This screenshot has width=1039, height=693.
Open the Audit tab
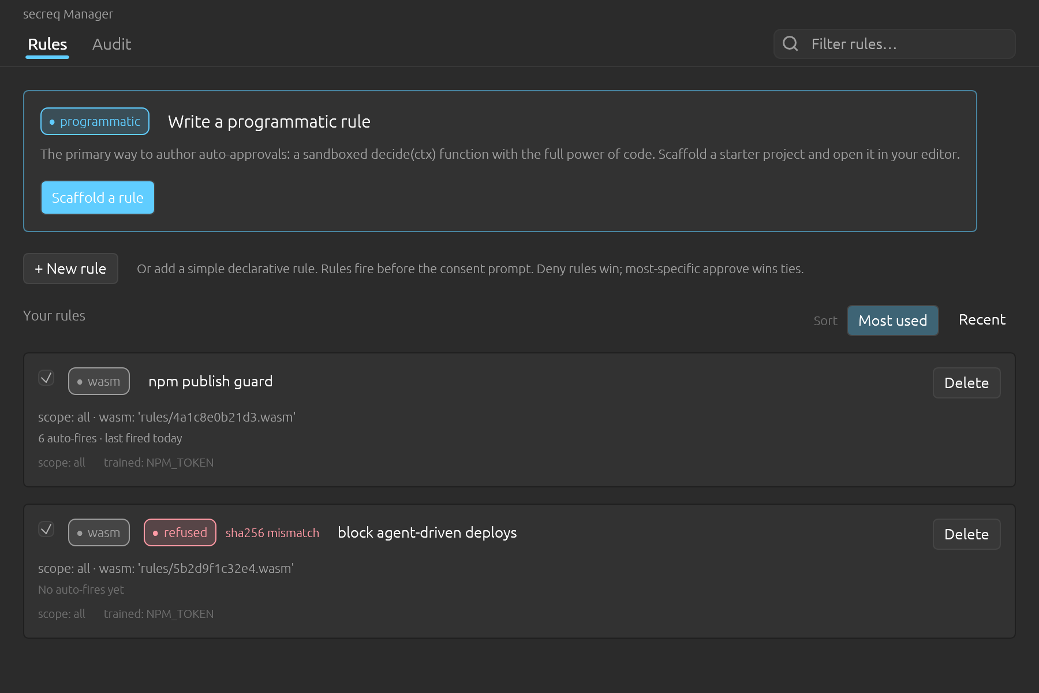click(x=111, y=44)
